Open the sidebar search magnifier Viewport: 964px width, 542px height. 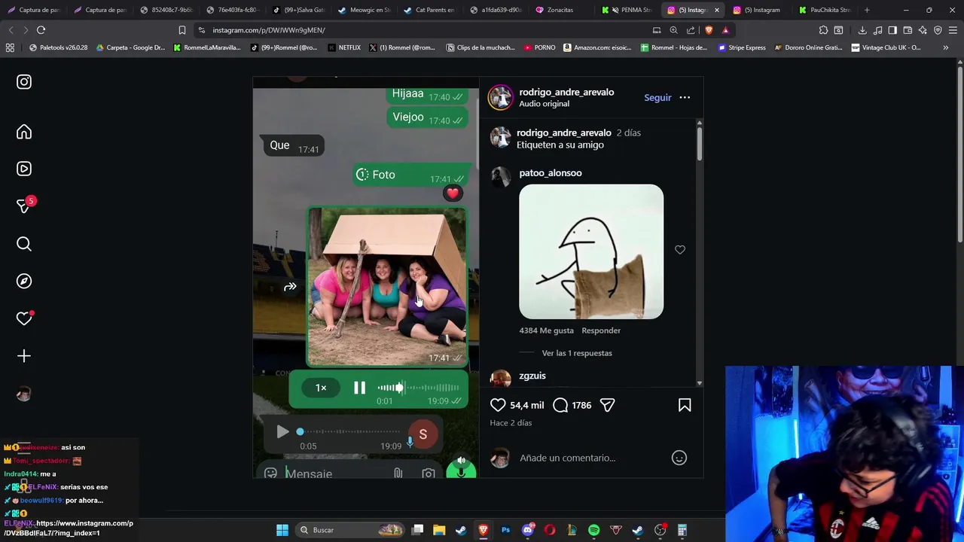(24, 244)
